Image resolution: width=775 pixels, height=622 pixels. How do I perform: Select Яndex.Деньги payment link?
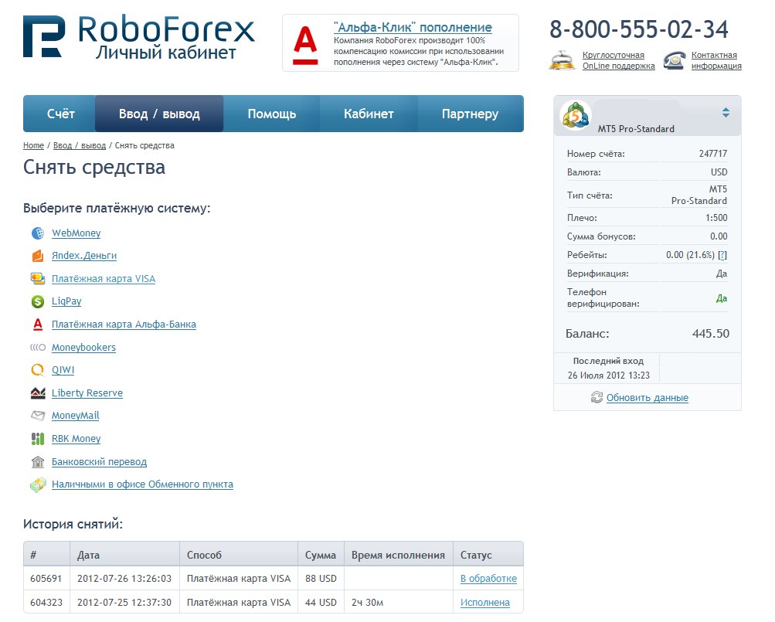point(84,256)
